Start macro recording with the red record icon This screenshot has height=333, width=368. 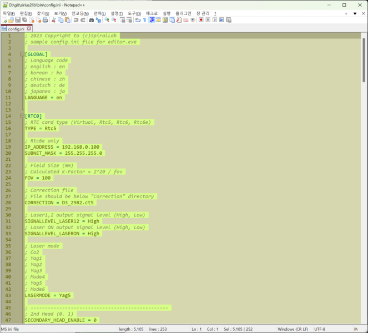tap(200, 20)
